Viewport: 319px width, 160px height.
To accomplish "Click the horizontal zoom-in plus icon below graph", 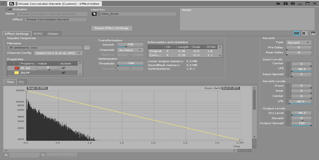I will tap(239, 151).
